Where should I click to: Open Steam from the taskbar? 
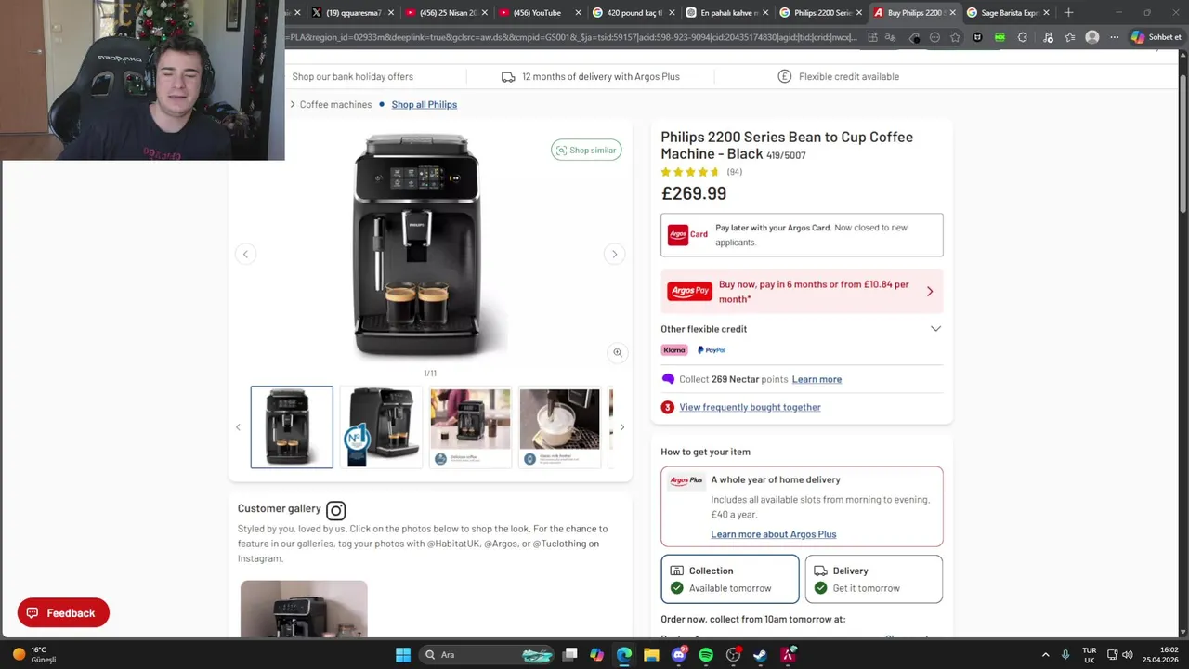pos(760,655)
